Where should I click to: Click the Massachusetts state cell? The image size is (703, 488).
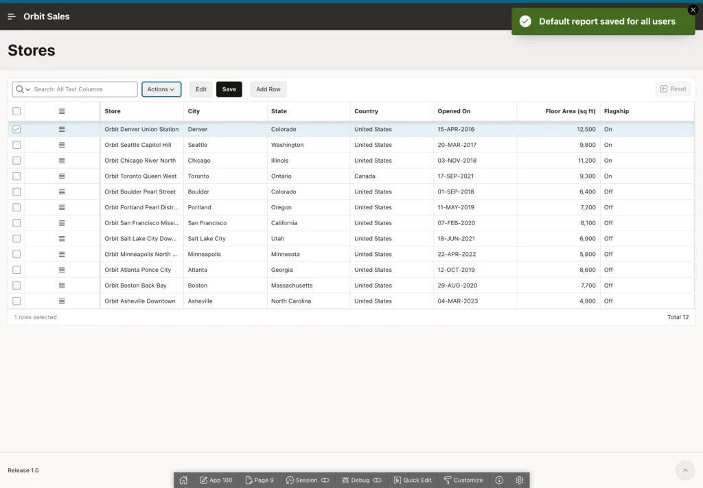coord(308,286)
